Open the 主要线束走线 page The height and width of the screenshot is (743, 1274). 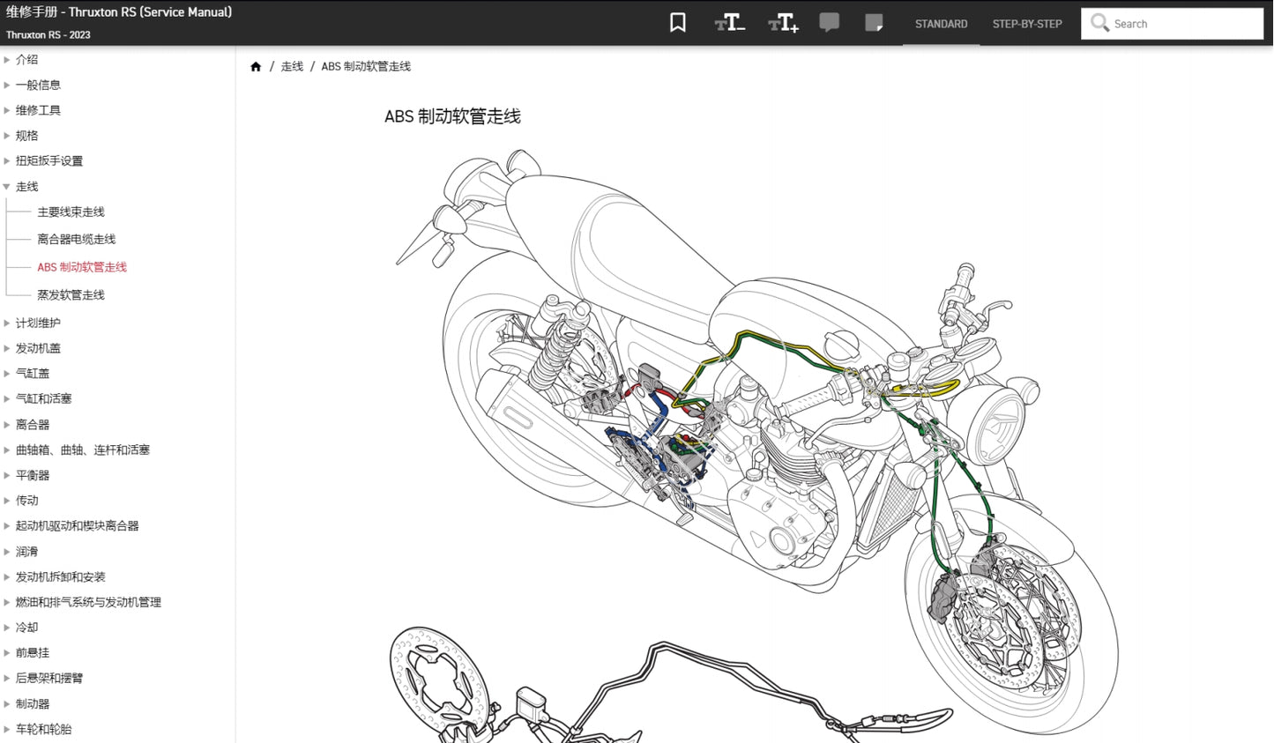click(71, 212)
